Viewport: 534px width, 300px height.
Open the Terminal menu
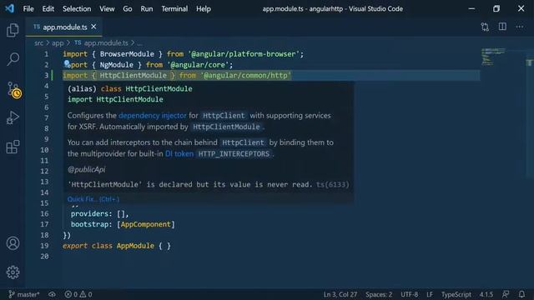(x=174, y=9)
